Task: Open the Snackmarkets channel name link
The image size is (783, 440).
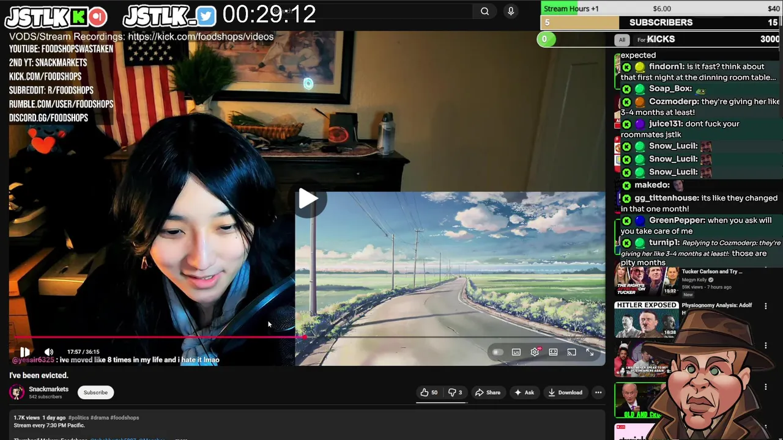Action: pos(48,389)
